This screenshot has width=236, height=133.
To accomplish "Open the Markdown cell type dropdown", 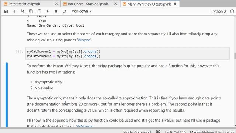I will pos(81,11).
